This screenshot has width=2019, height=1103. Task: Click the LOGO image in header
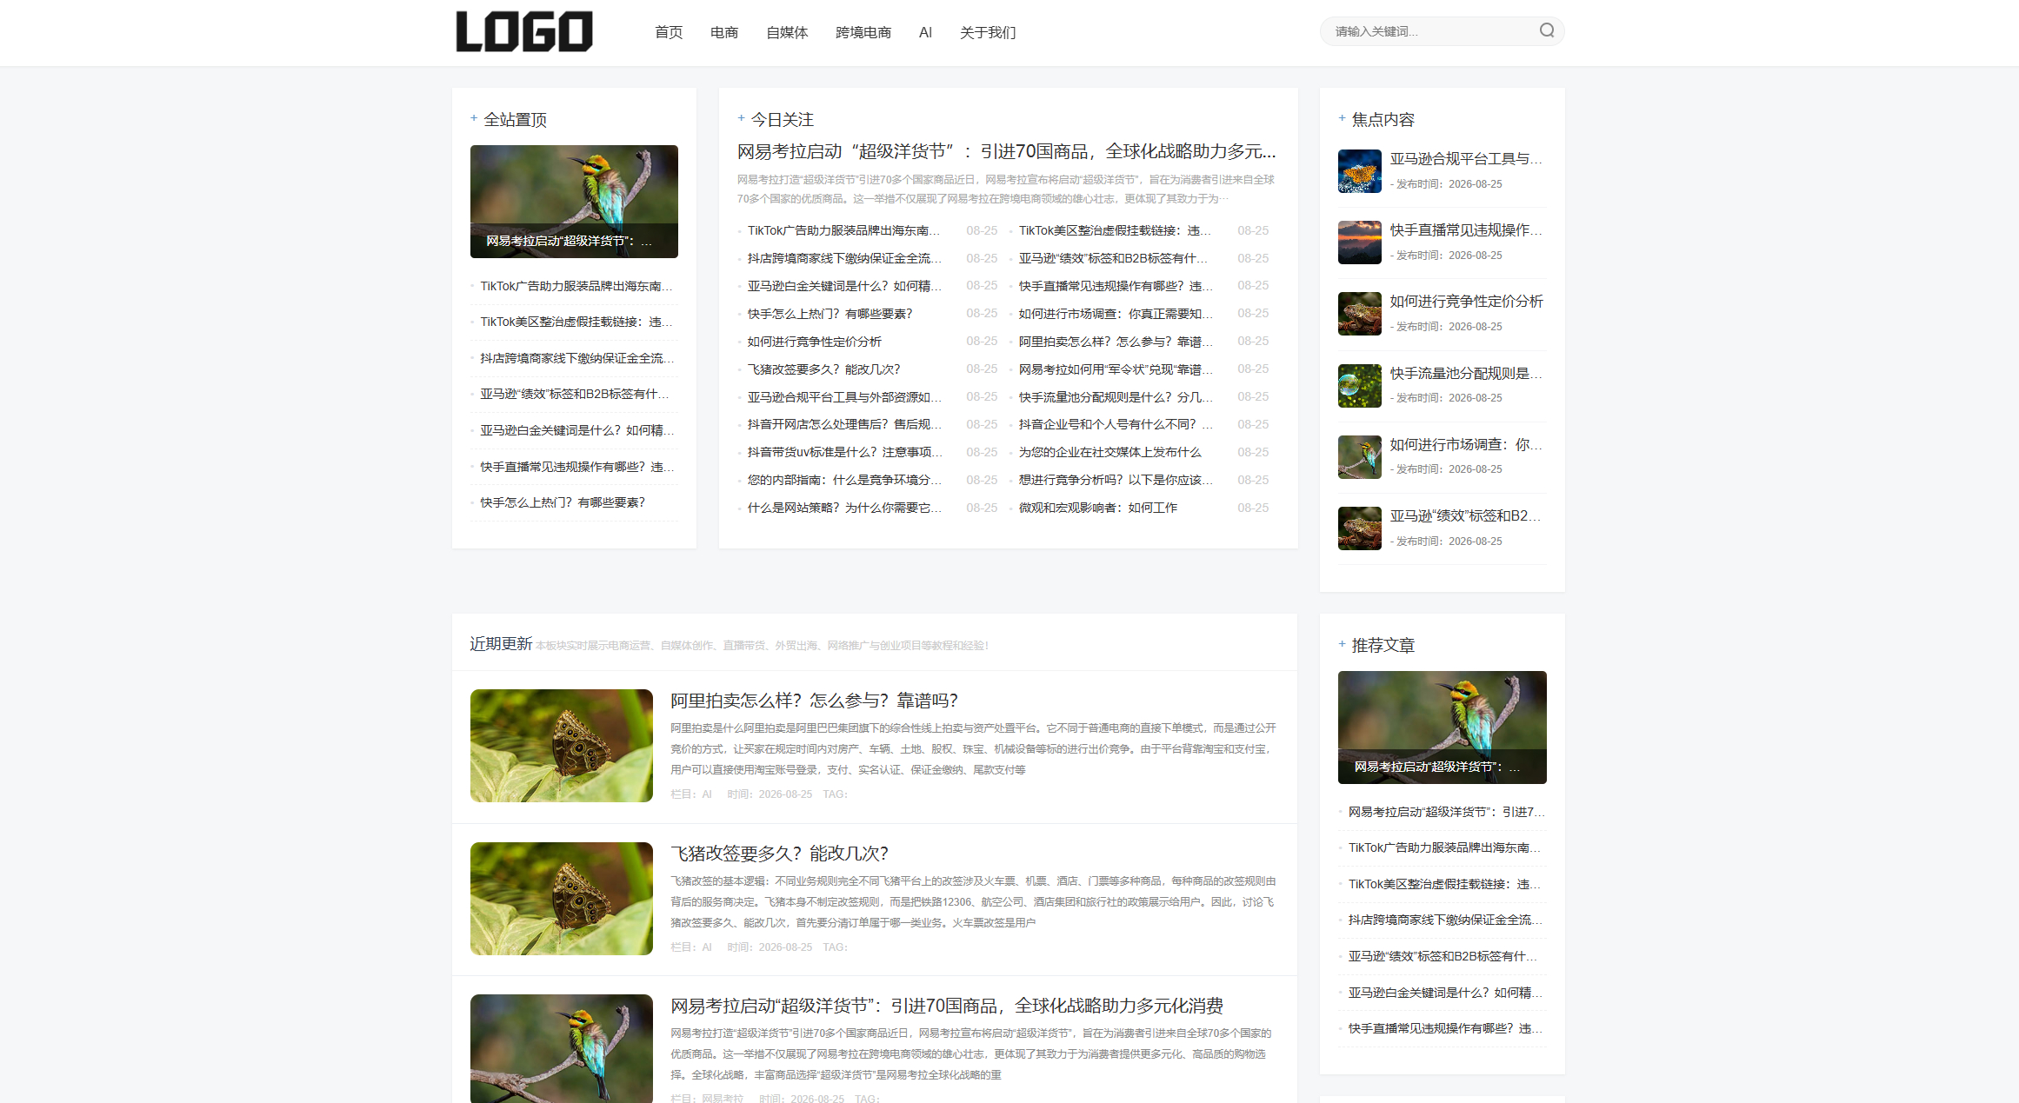coord(524,31)
